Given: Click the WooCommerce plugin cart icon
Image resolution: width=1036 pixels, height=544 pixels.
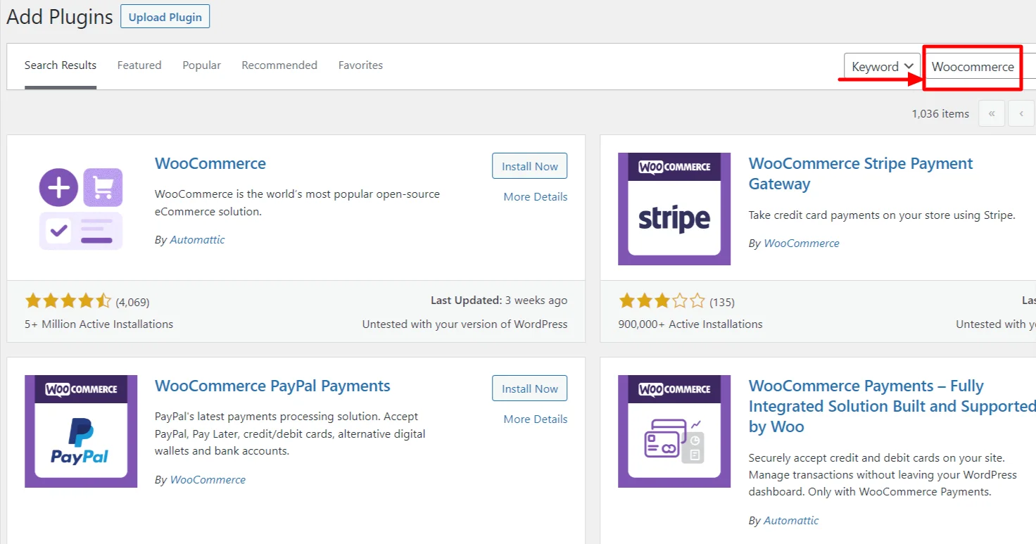Looking at the screenshot, I should coord(81,208).
